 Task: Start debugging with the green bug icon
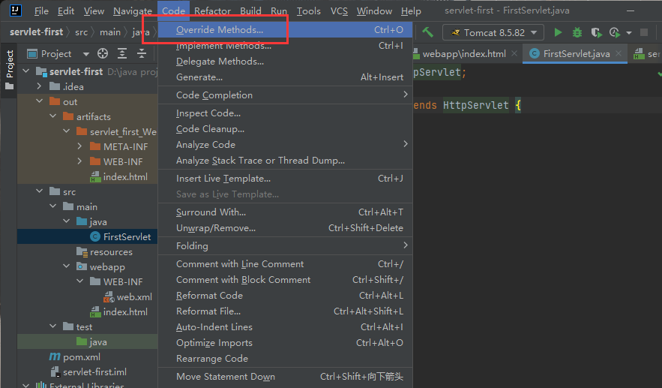577,32
